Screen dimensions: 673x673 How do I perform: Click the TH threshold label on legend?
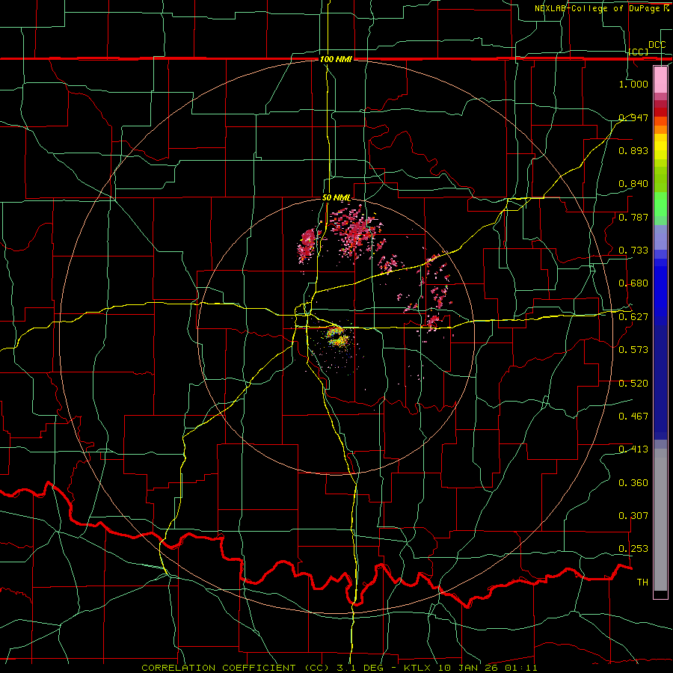click(642, 583)
